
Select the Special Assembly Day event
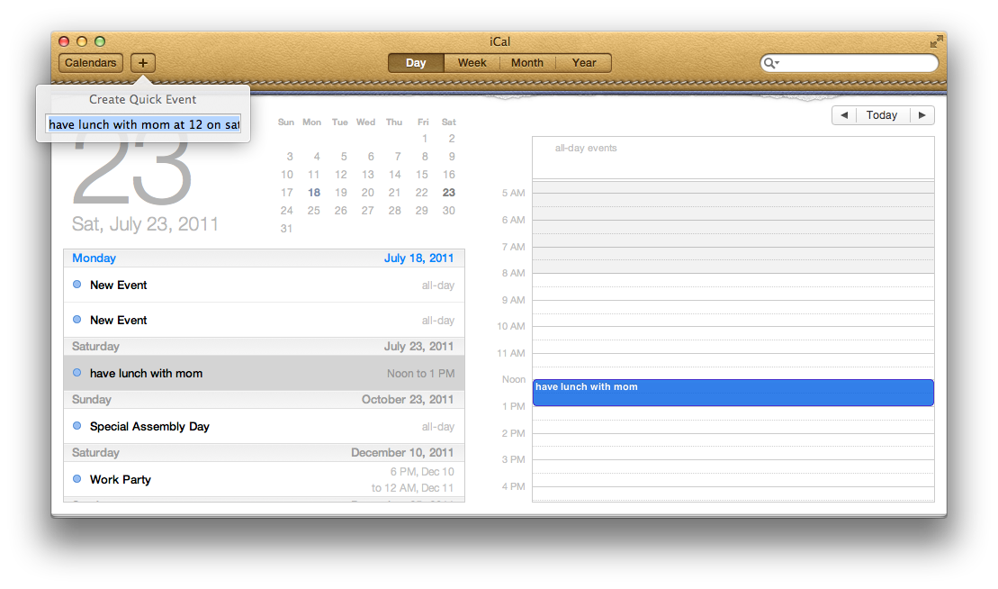tap(265, 427)
